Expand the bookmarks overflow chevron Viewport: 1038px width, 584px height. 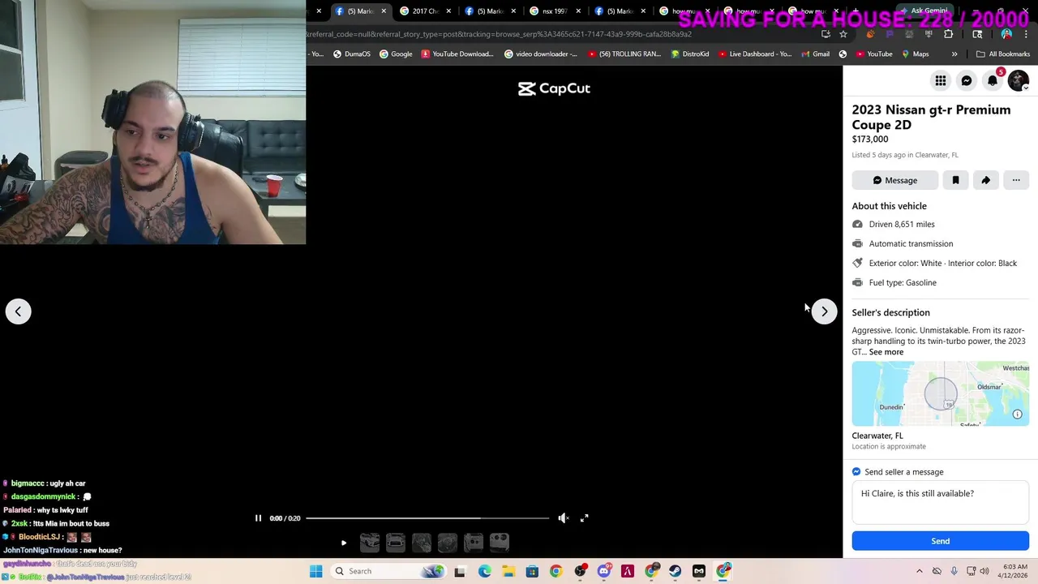coord(954,54)
